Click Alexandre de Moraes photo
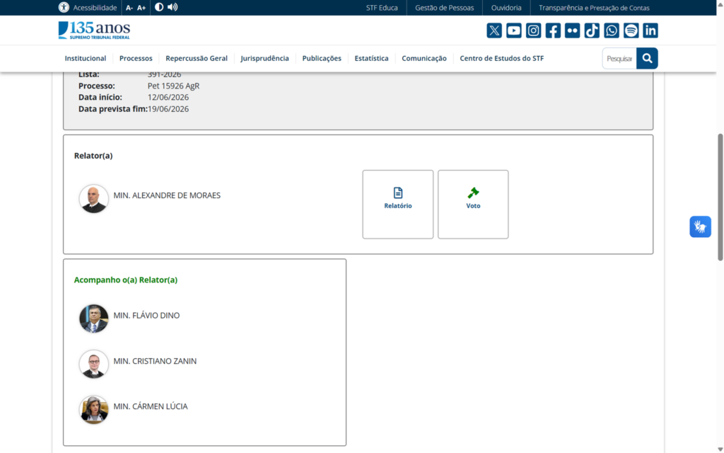Viewport: 724px width, 453px height. click(x=94, y=199)
